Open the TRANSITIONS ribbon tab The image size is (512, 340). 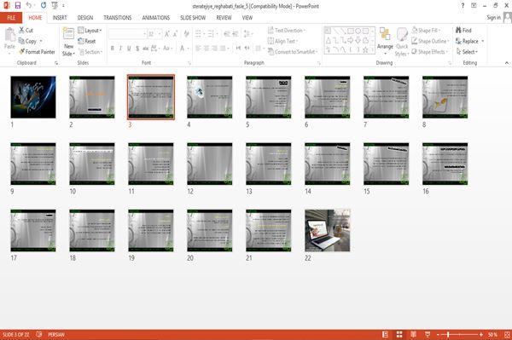(x=118, y=18)
